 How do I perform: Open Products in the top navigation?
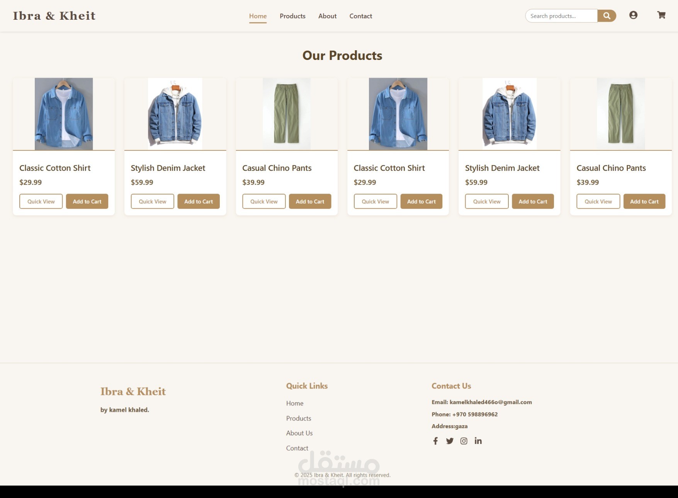pos(292,16)
